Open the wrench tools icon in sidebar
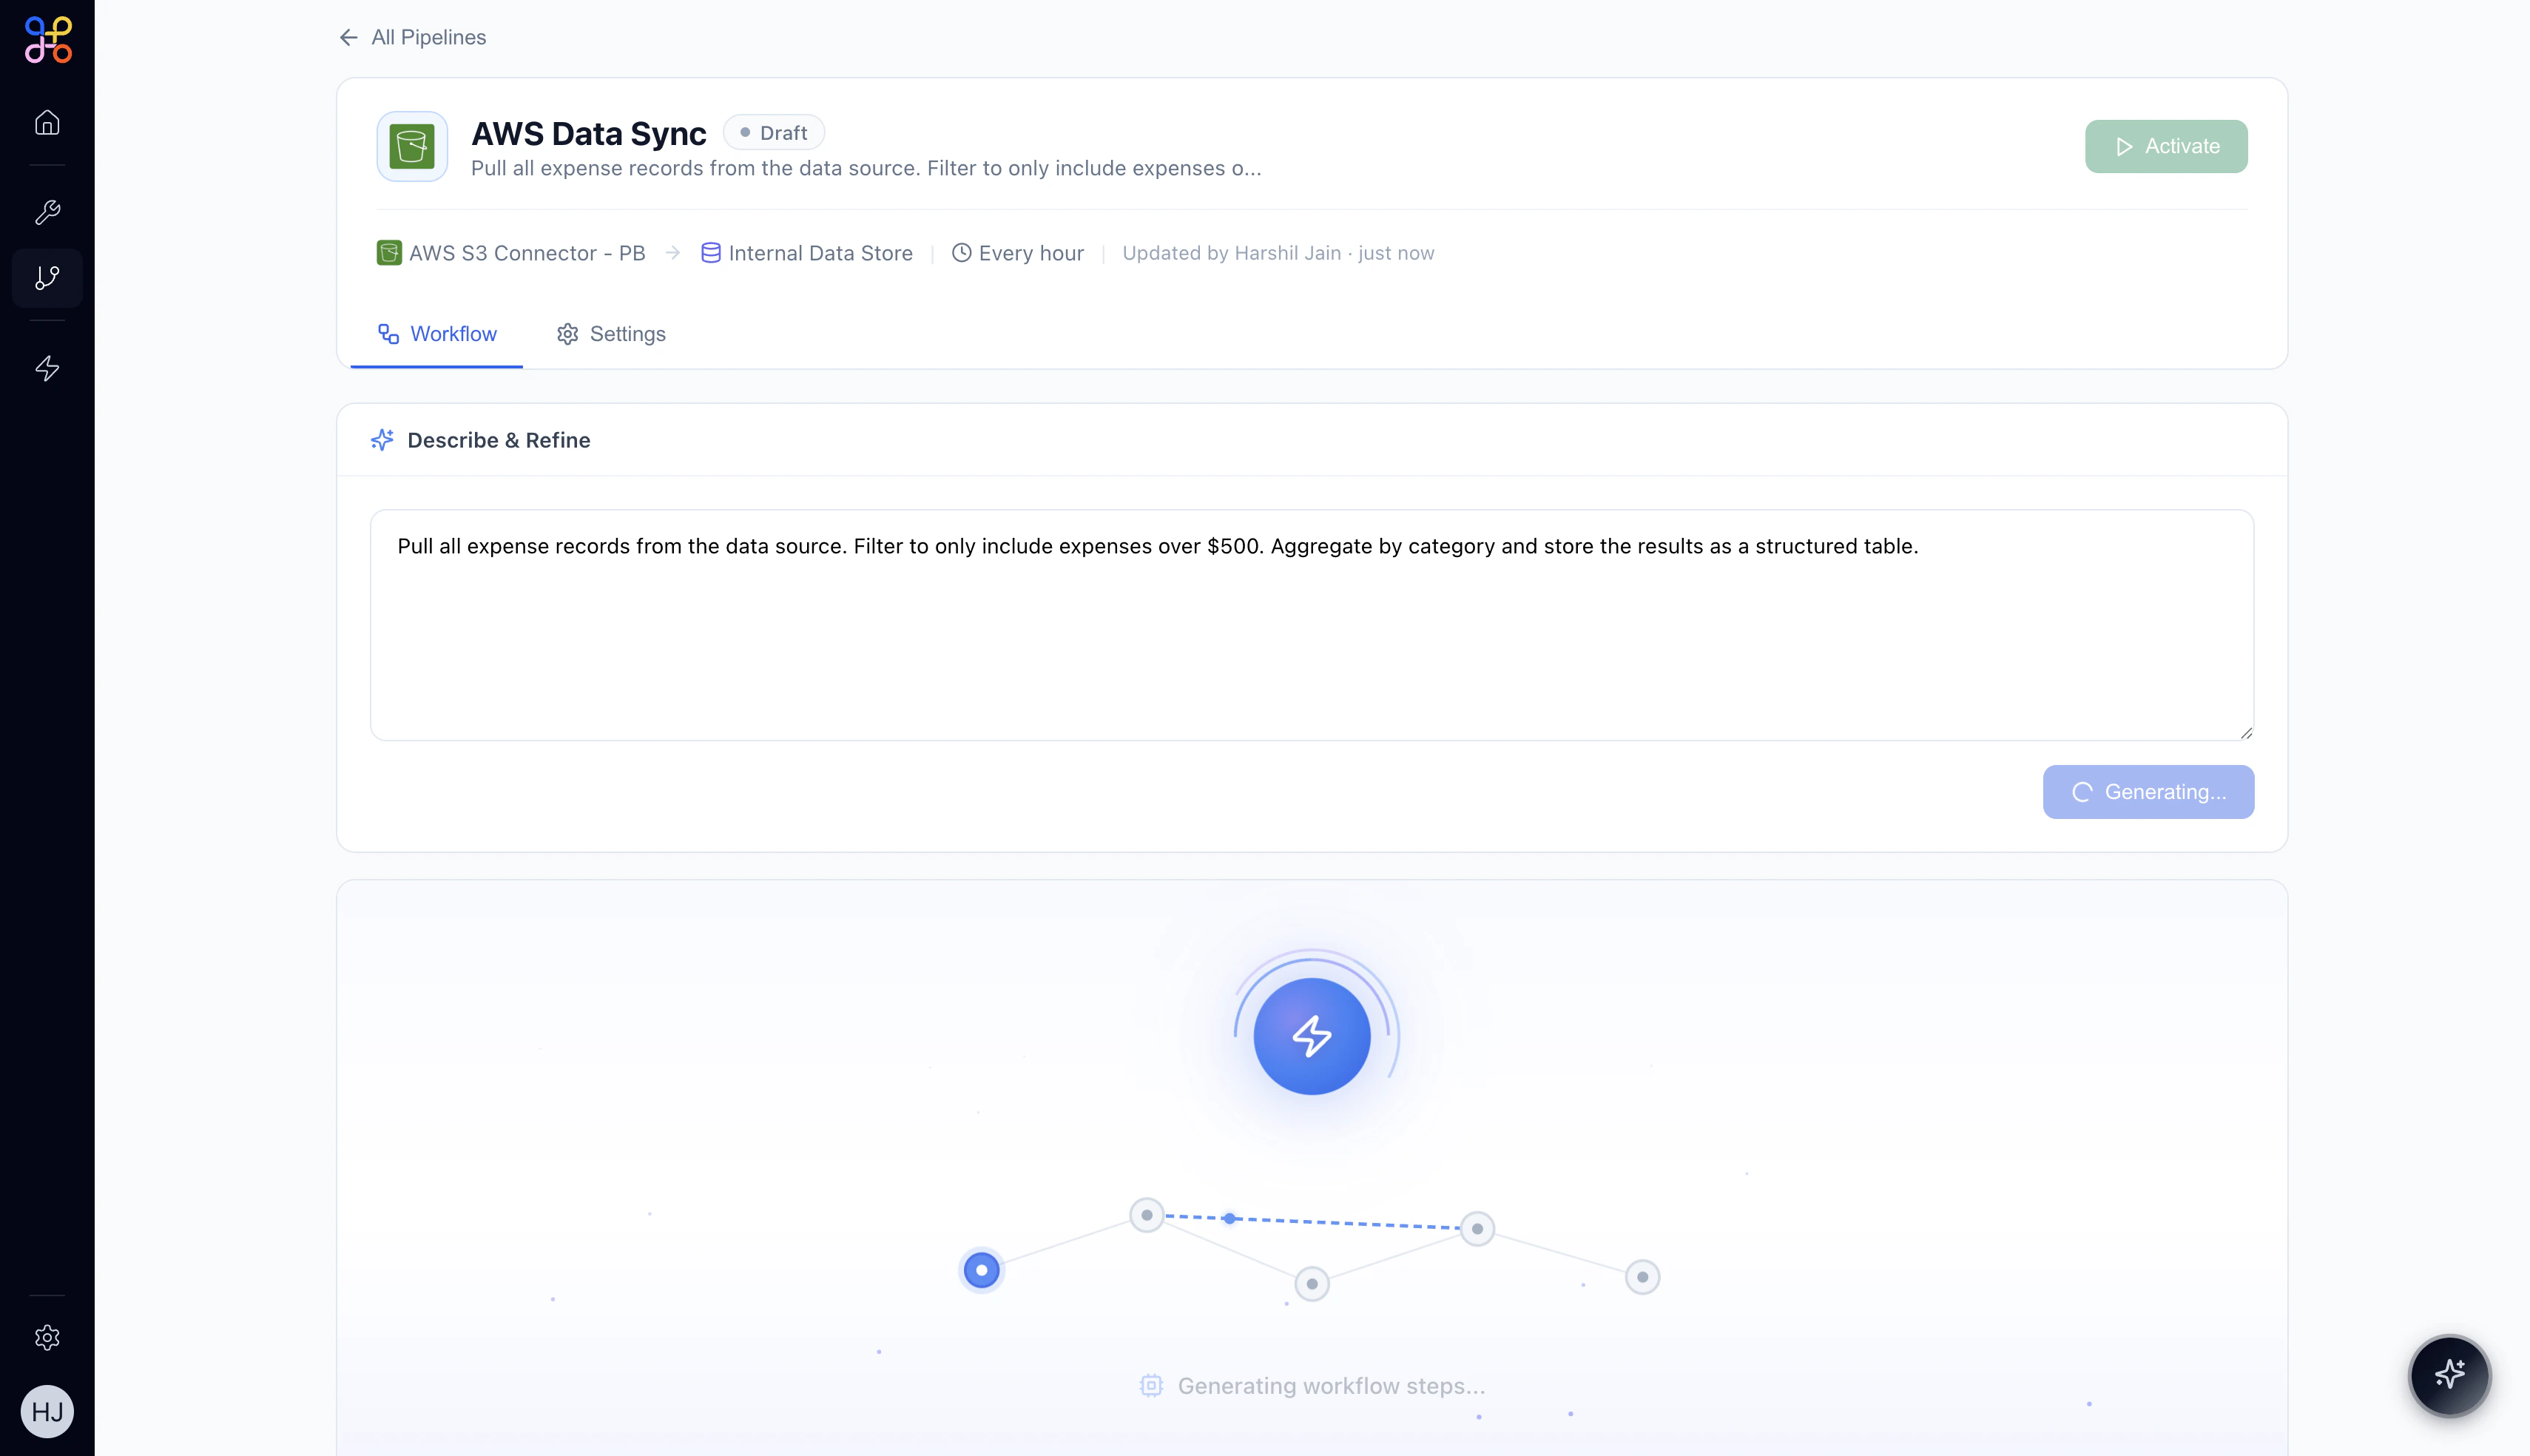Viewport: 2530px width, 1456px height. 47,212
